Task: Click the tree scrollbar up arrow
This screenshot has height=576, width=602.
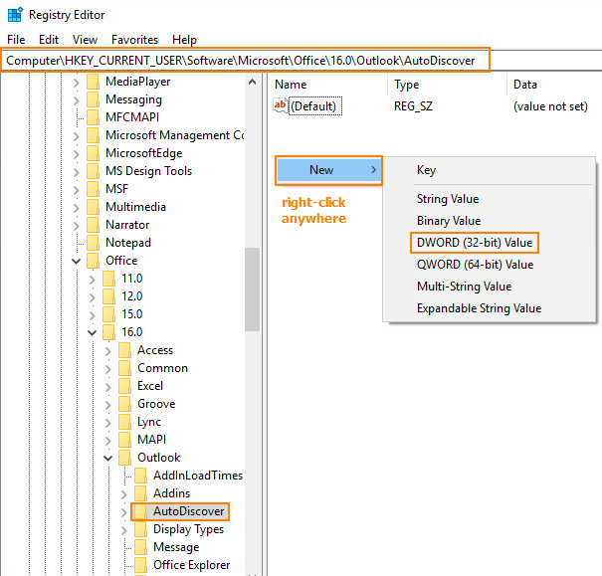Action: click(x=252, y=82)
